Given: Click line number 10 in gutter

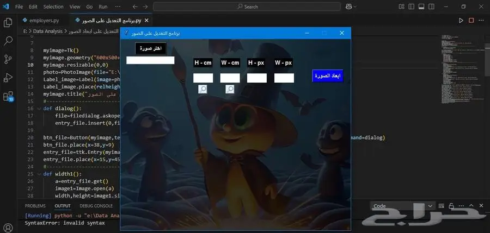Looking at the screenshot, I should coord(30,65).
